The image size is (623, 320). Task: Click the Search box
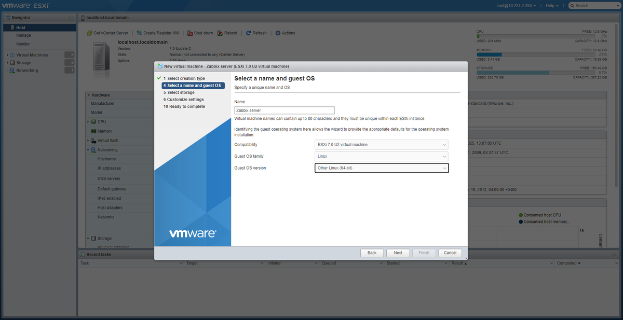tap(594, 5)
